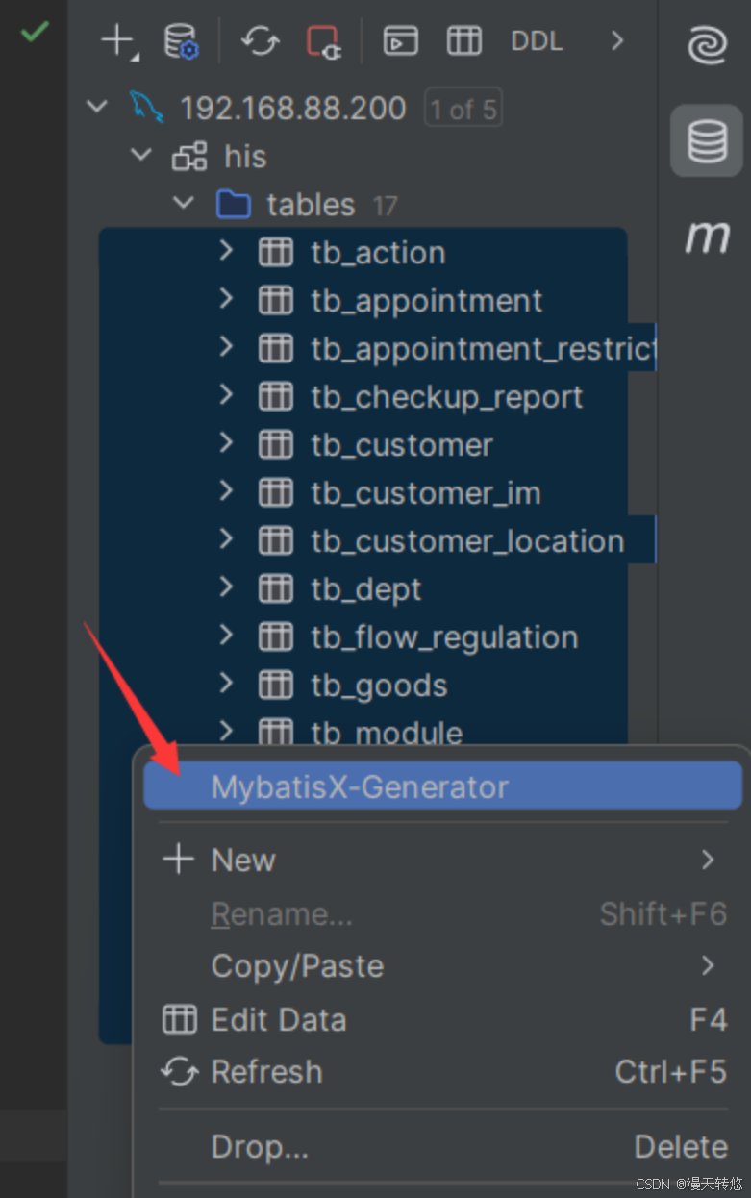Open the New submenu
The width and height of the screenshot is (751, 1198).
[x=442, y=860]
